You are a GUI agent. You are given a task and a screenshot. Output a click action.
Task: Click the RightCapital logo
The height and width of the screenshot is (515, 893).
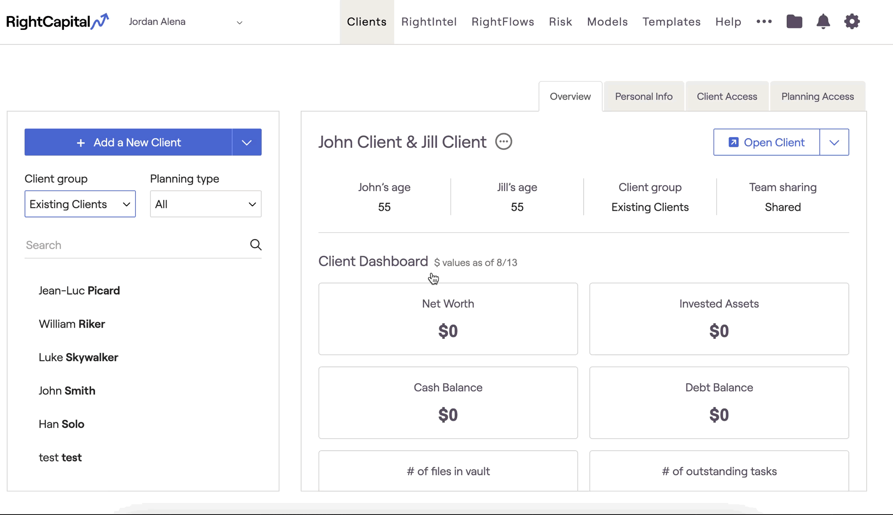point(57,21)
